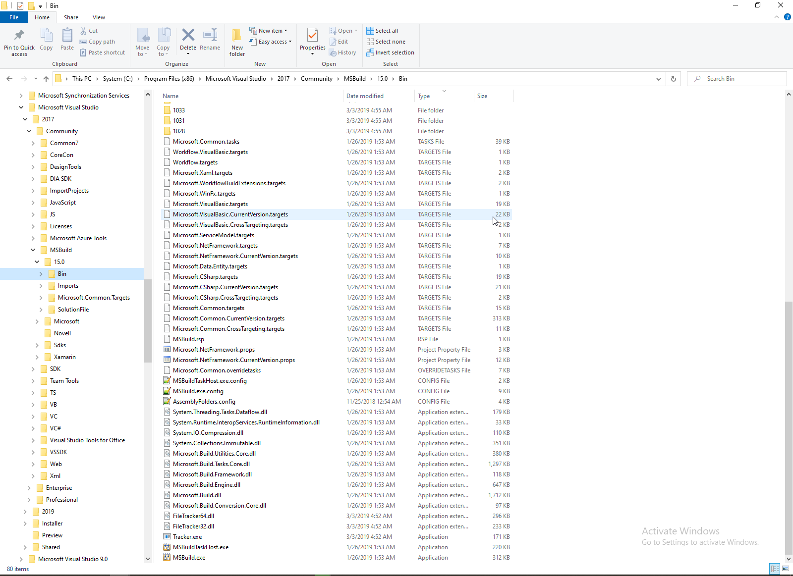Copy path of the selected item
The height and width of the screenshot is (576, 793).
pyautogui.click(x=97, y=42)
